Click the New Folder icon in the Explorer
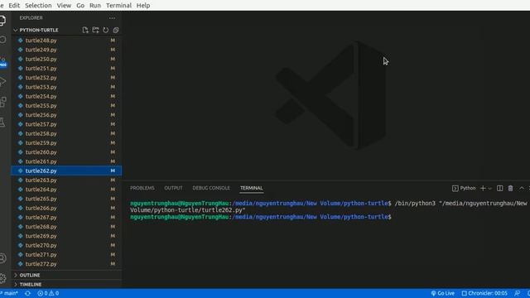This screenshot has width=530, height=298. pos(96,30)
